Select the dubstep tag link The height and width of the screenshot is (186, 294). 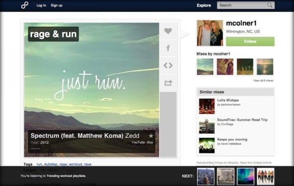[x=50, y=165]
